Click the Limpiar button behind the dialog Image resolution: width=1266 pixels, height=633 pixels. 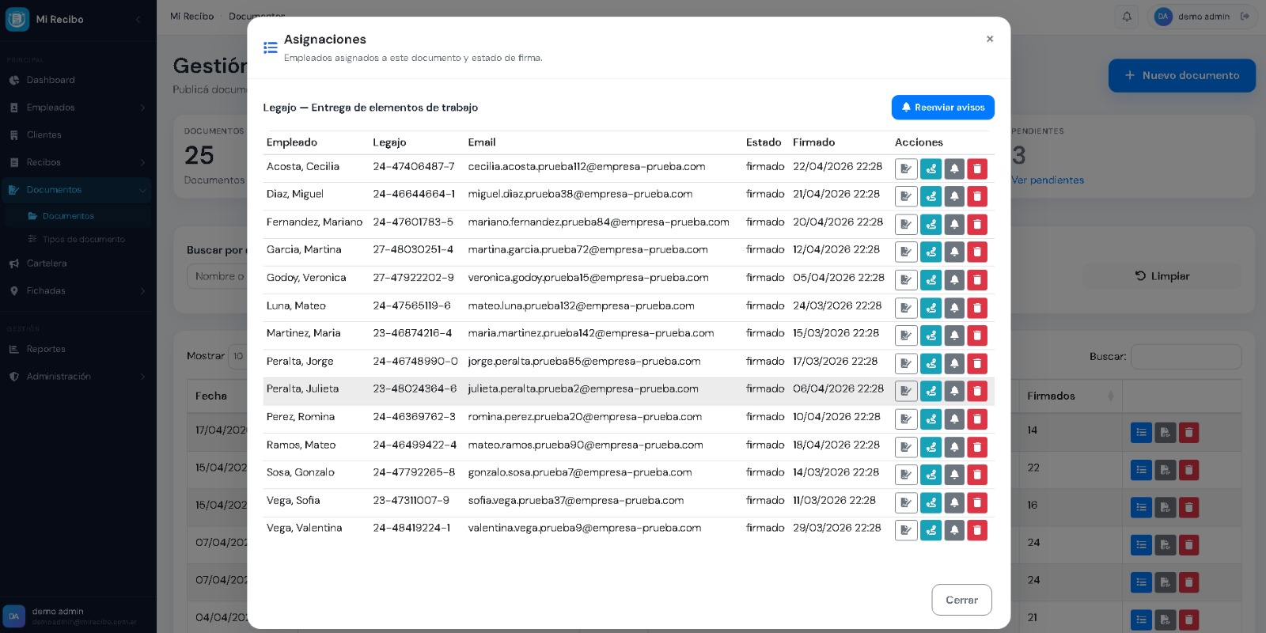click(x=1162, y=276)
